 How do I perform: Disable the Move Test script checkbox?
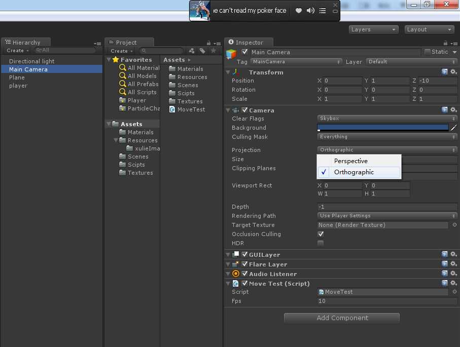244,283
